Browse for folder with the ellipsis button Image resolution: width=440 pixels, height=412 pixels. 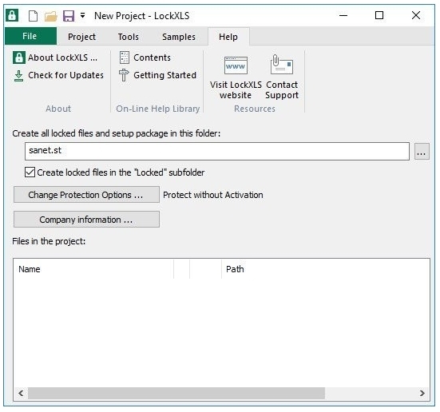422,152
